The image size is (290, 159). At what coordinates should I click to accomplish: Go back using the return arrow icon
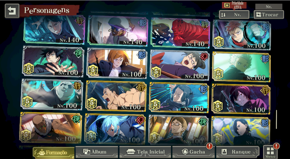[12, 11]
